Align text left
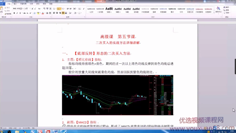The height and width of the screenshot is (133, 236). point(54,13)
